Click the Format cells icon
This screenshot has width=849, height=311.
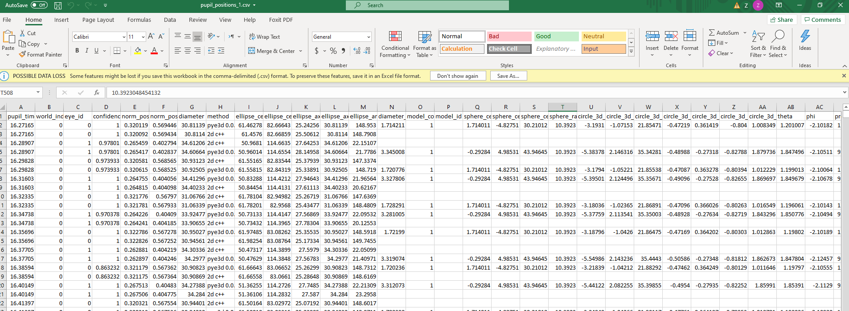689,36
